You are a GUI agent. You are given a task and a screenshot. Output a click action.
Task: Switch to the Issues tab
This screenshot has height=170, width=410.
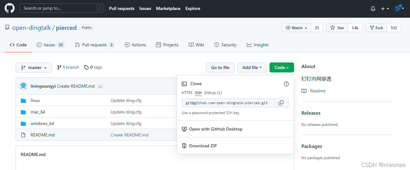click(x=50, y=45)
